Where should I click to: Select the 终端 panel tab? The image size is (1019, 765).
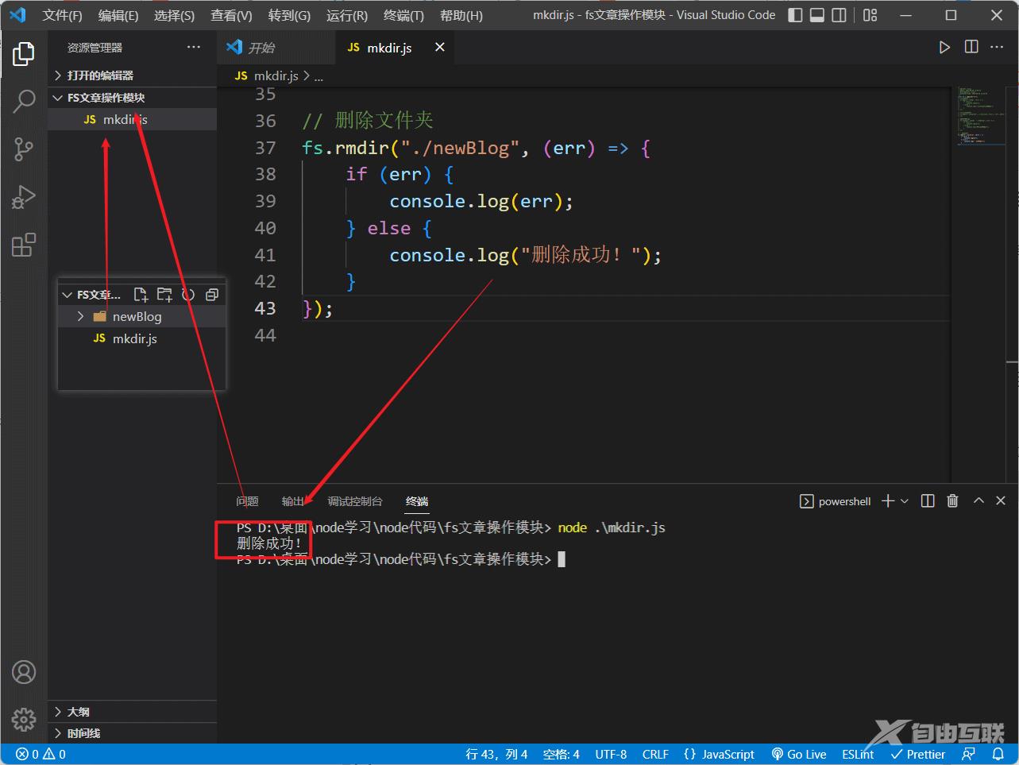click(x=417, y=501)
